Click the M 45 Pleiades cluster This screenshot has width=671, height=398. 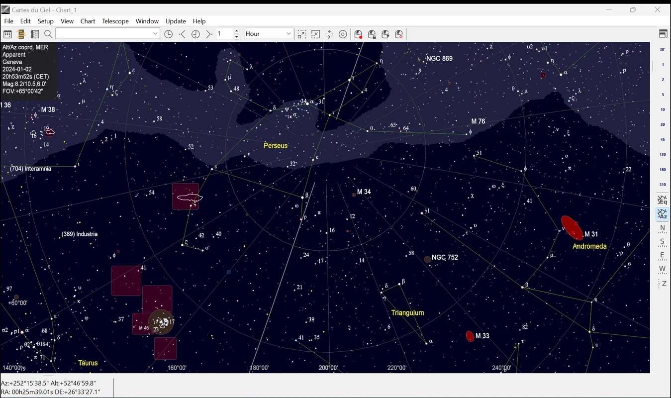pos(161,322)
